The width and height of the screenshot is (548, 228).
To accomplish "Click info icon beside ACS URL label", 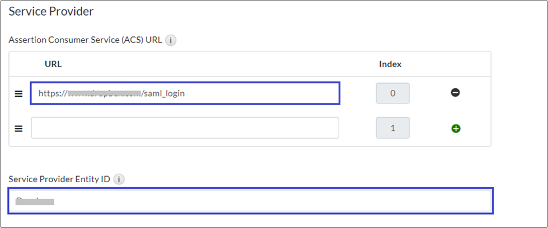I will (171, 40).
